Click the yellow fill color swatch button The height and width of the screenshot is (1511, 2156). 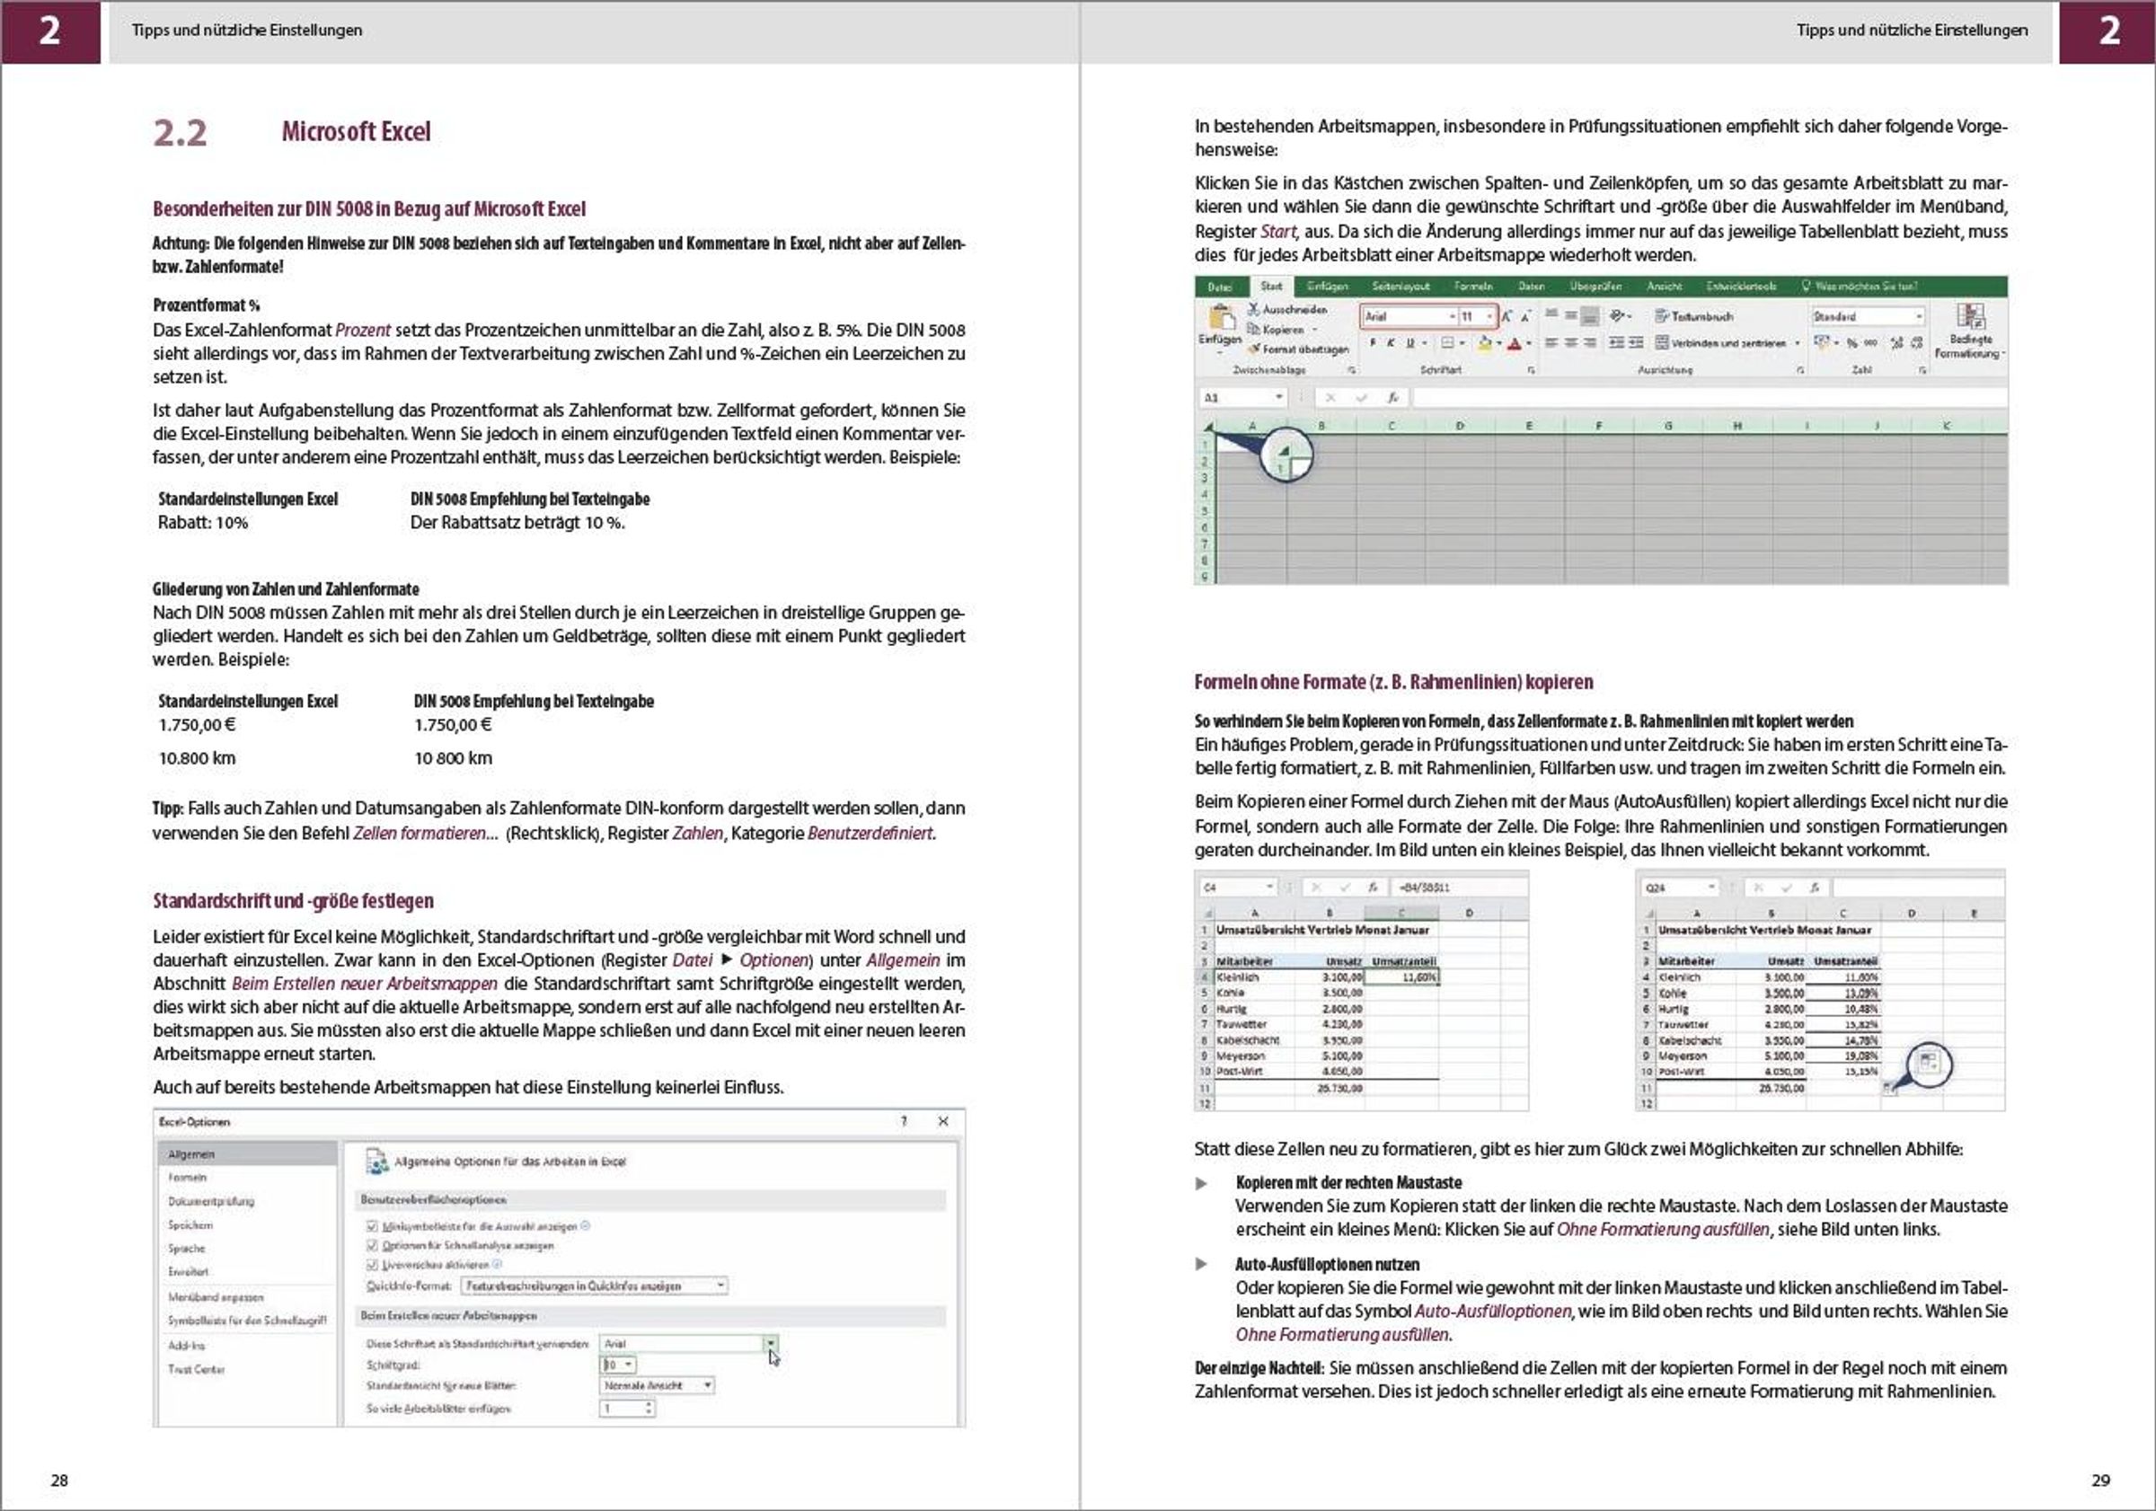(x=1485, y=344)
